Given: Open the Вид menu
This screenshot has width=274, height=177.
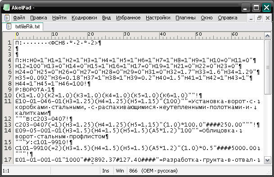Looking at the screenshot, I should coord(107,18).
